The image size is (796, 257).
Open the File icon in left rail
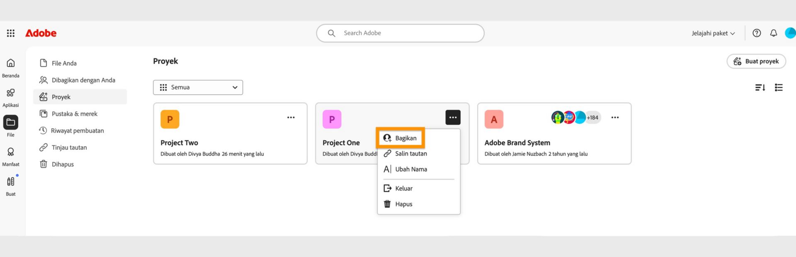click(10, 123)
